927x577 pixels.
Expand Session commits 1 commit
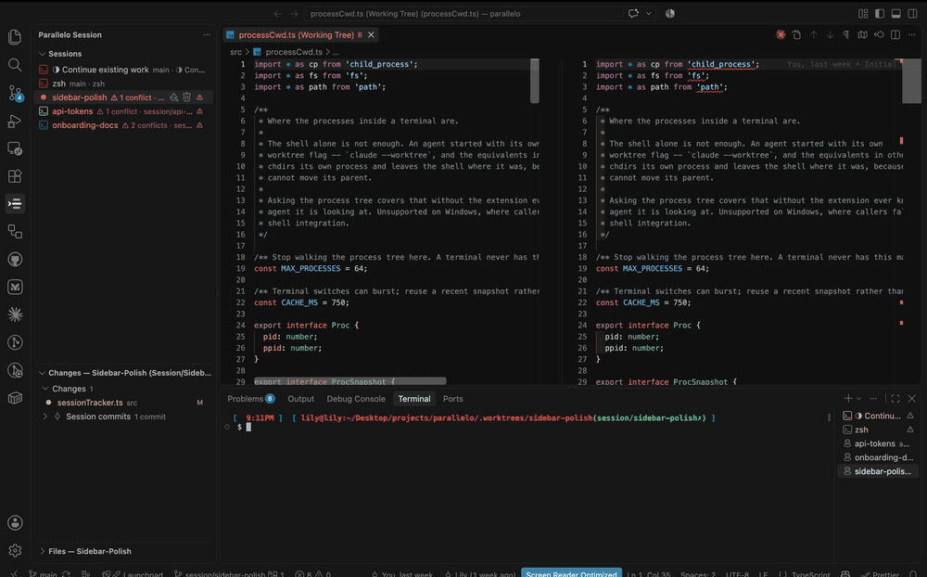[x=44, y=417]
